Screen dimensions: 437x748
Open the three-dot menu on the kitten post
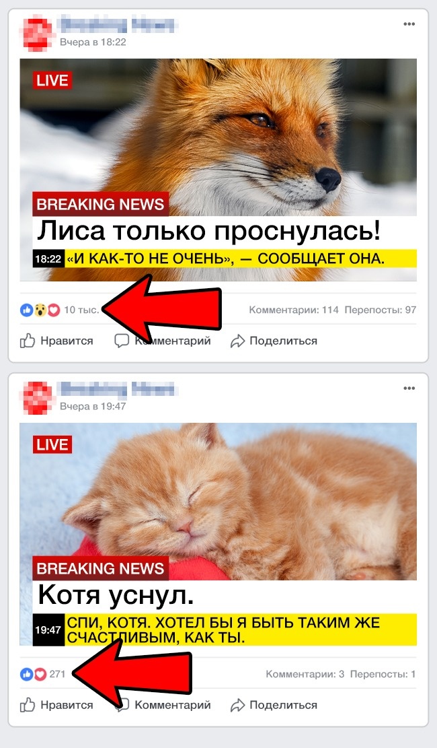click(409, 388)
